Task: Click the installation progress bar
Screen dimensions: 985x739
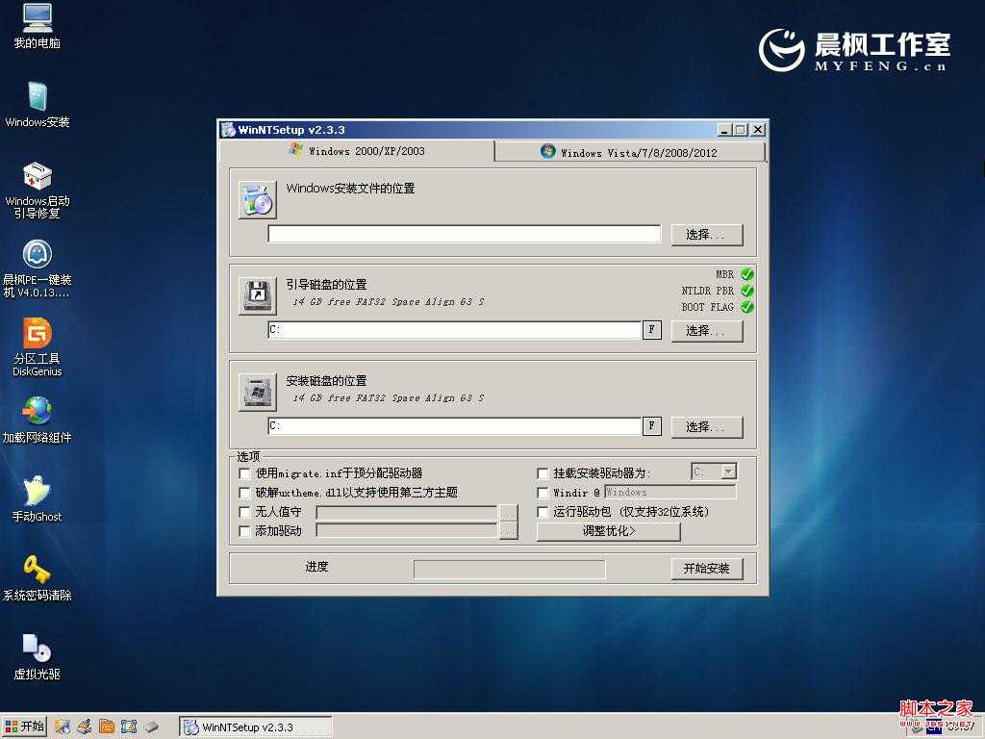Action: tap(510, 569)
